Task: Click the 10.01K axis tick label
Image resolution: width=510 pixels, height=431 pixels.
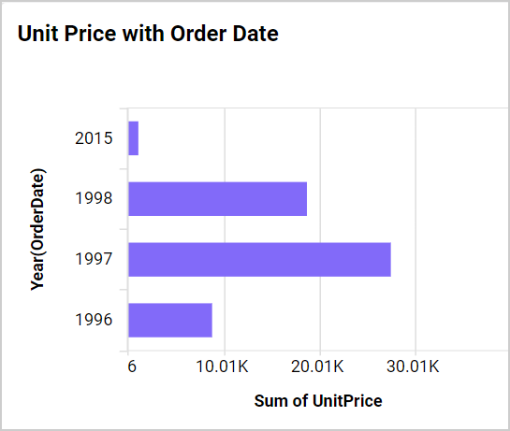Action: [x=222, y=366]
